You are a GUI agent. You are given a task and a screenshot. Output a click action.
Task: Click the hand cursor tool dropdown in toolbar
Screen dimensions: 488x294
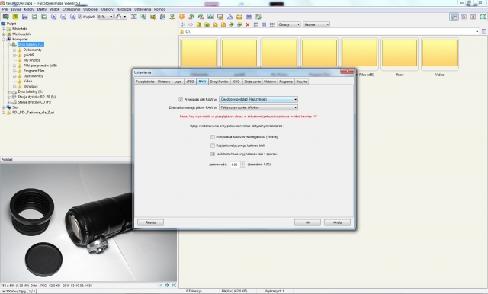(120, 17)
